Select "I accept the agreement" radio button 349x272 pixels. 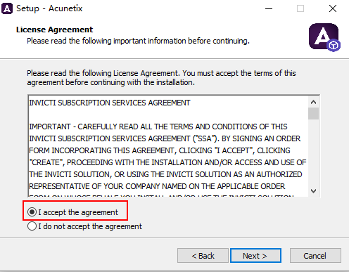(x=32, y=212)
